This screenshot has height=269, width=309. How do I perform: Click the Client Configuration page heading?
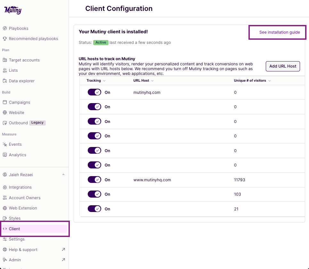[119, 8]
